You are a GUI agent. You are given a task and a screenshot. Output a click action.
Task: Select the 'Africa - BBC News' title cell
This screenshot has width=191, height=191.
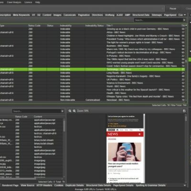click(116, 32)
